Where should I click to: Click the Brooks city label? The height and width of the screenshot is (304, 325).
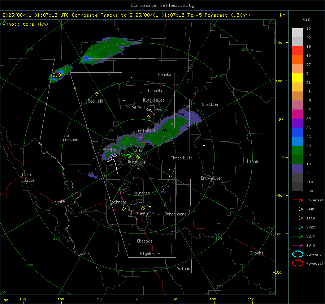[x=257, y=253]
